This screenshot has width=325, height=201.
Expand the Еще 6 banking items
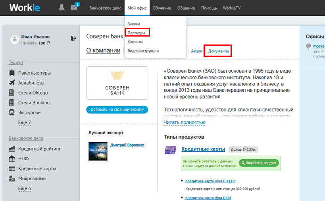pos(25,188)
